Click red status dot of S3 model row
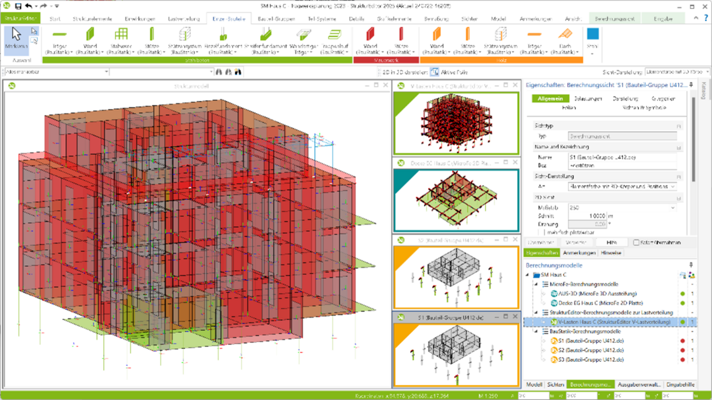 tap(683, 360)
